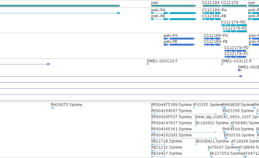Image resolution: width=259 pixels, height=158 pixels.
Task: Open EST RE19437.5prime
Action: 166,153
